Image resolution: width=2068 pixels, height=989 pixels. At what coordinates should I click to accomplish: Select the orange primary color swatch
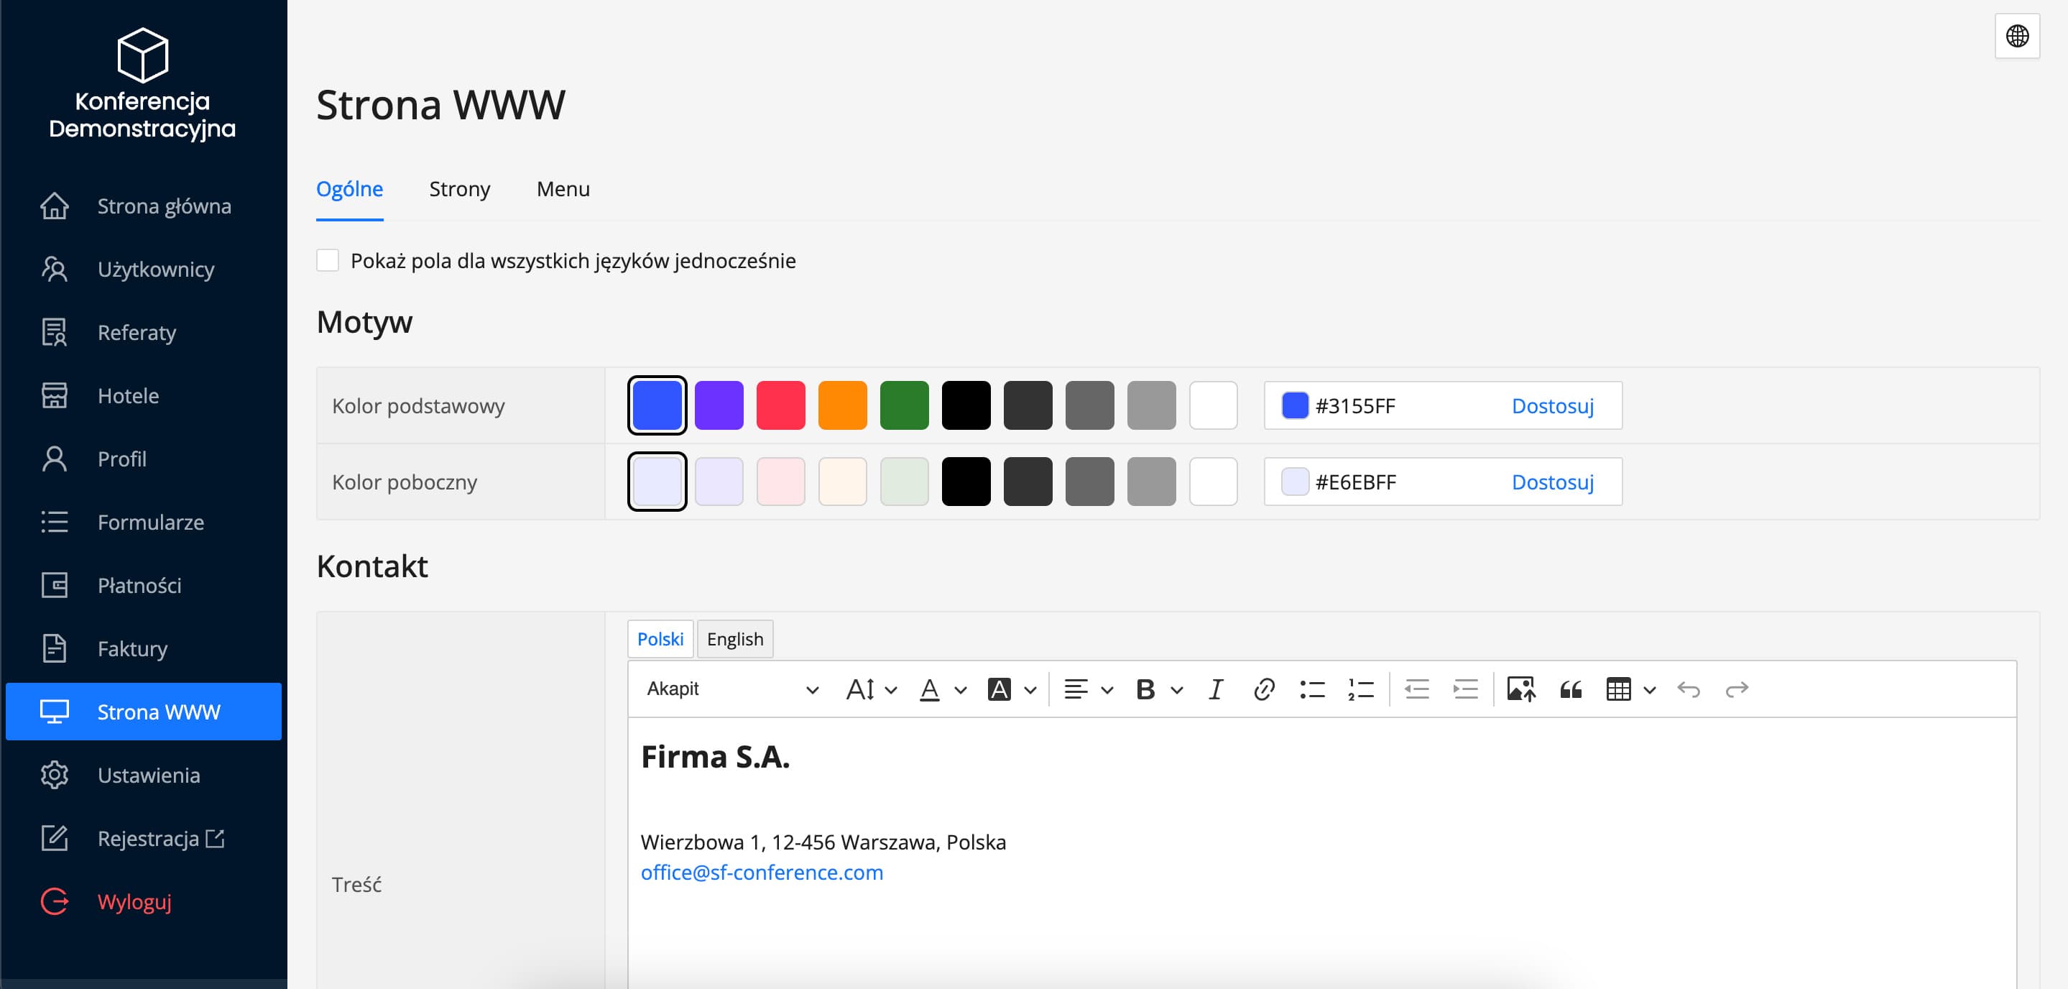tap(842, 405)
